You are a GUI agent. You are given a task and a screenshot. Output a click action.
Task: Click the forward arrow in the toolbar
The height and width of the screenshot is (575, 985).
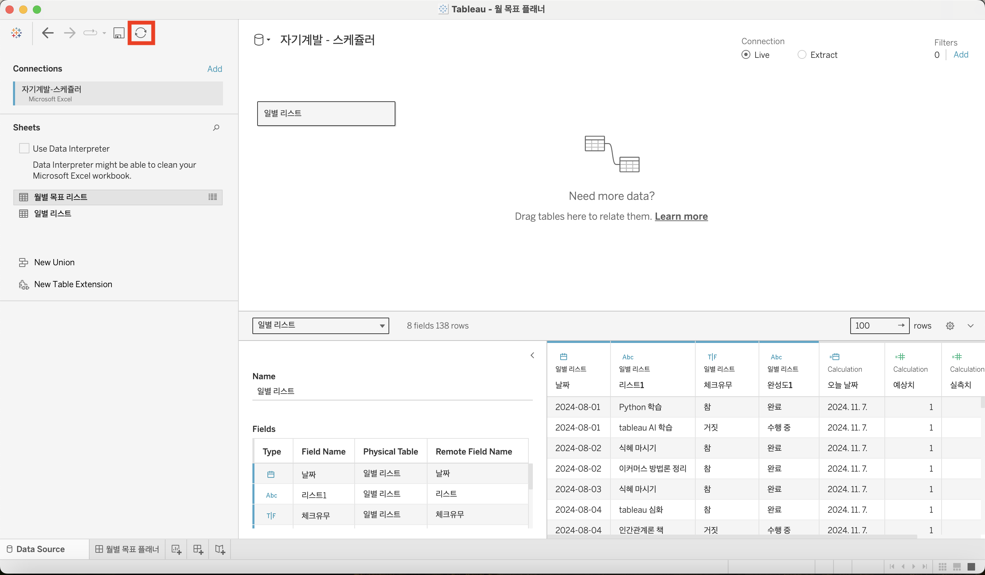click(69, 33)
